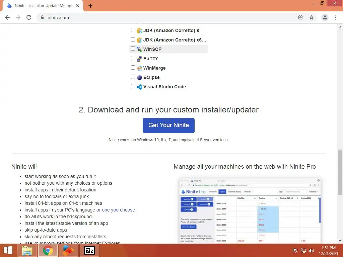The width and height of the screenshot is (343, 257).
Task: Open the colorful cube app in taskbar
Action: point(68,250)
